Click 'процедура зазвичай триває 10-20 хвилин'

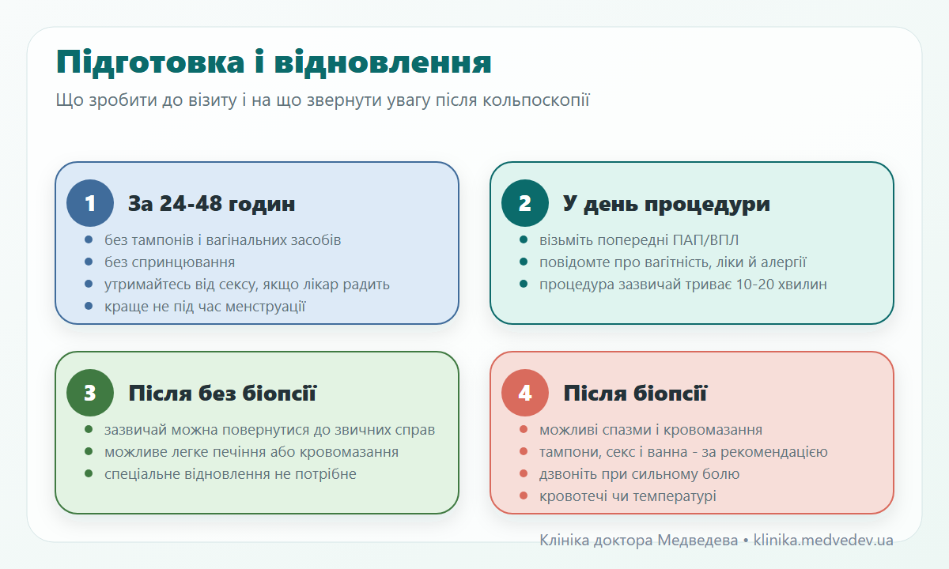click(683, 284)
